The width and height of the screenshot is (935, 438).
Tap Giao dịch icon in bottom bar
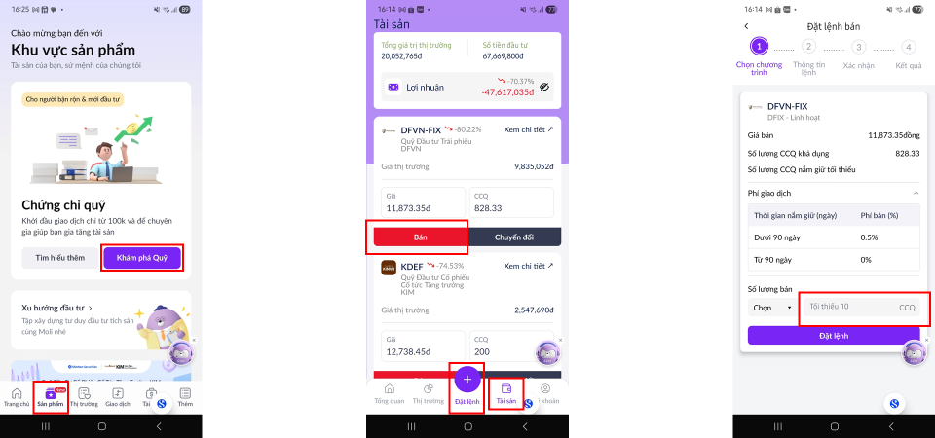[x=118, y=397]
